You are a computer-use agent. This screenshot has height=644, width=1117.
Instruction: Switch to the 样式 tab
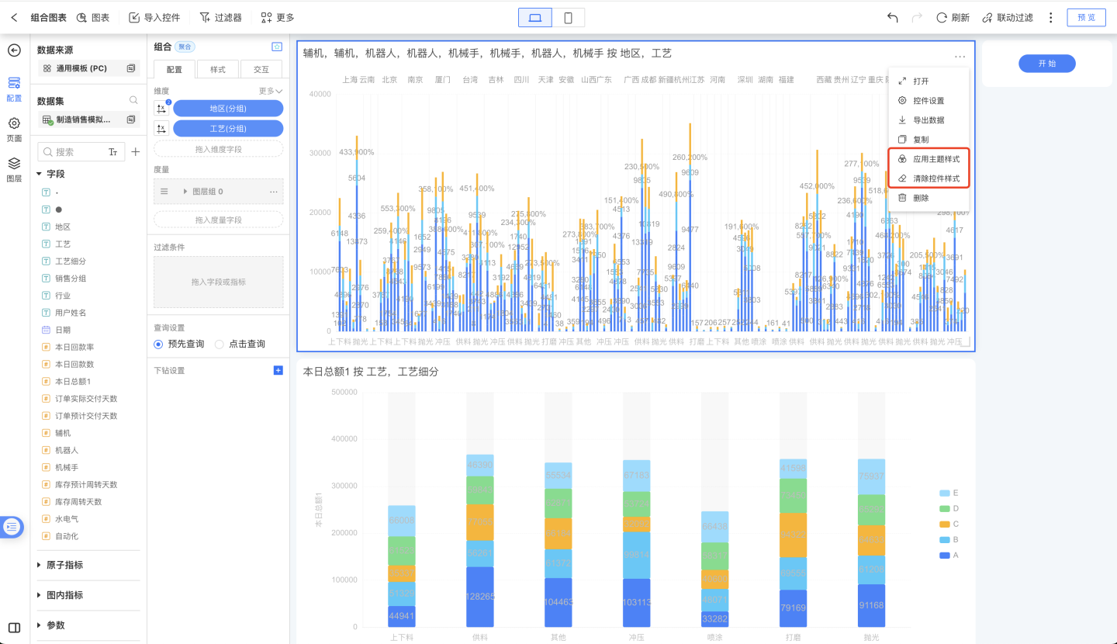click(x=218, y=70)
